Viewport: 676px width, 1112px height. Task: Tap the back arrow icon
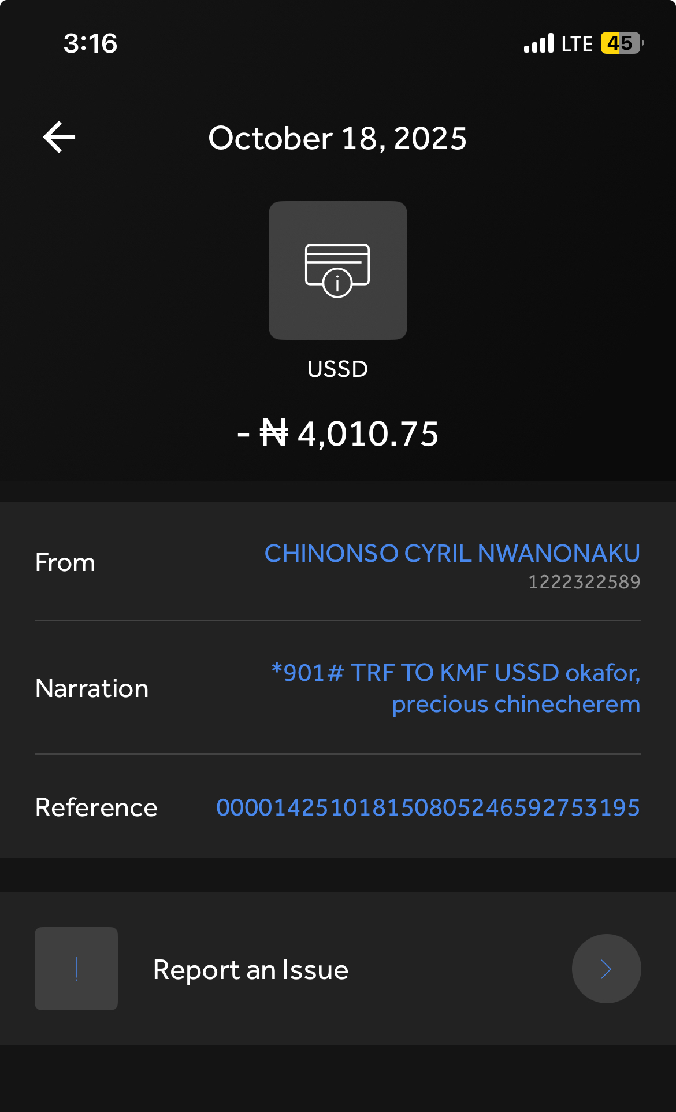click(59, 138)
